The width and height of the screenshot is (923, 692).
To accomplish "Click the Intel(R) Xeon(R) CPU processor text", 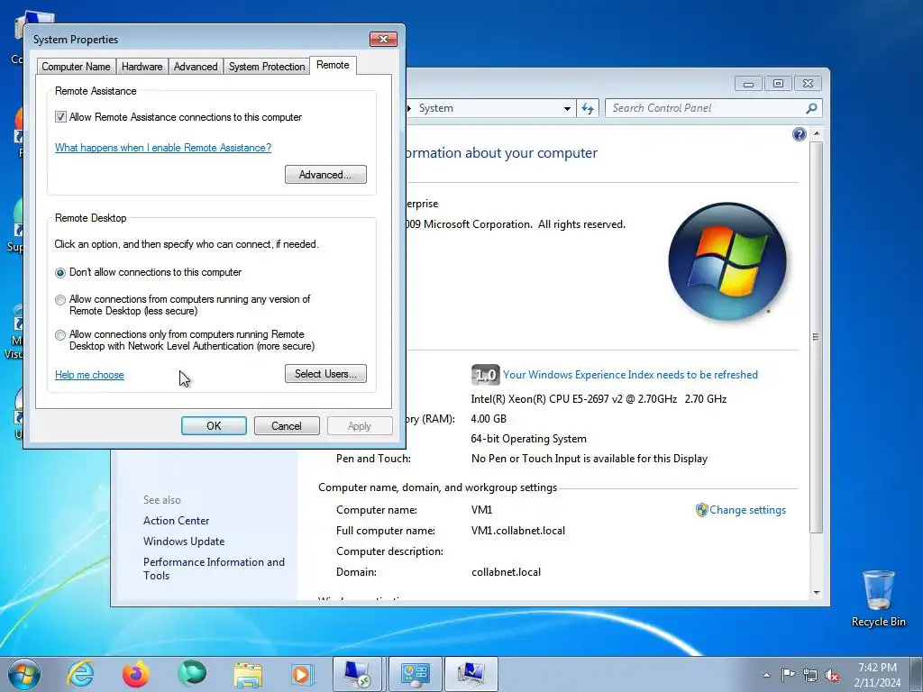I will click(599, 399).
